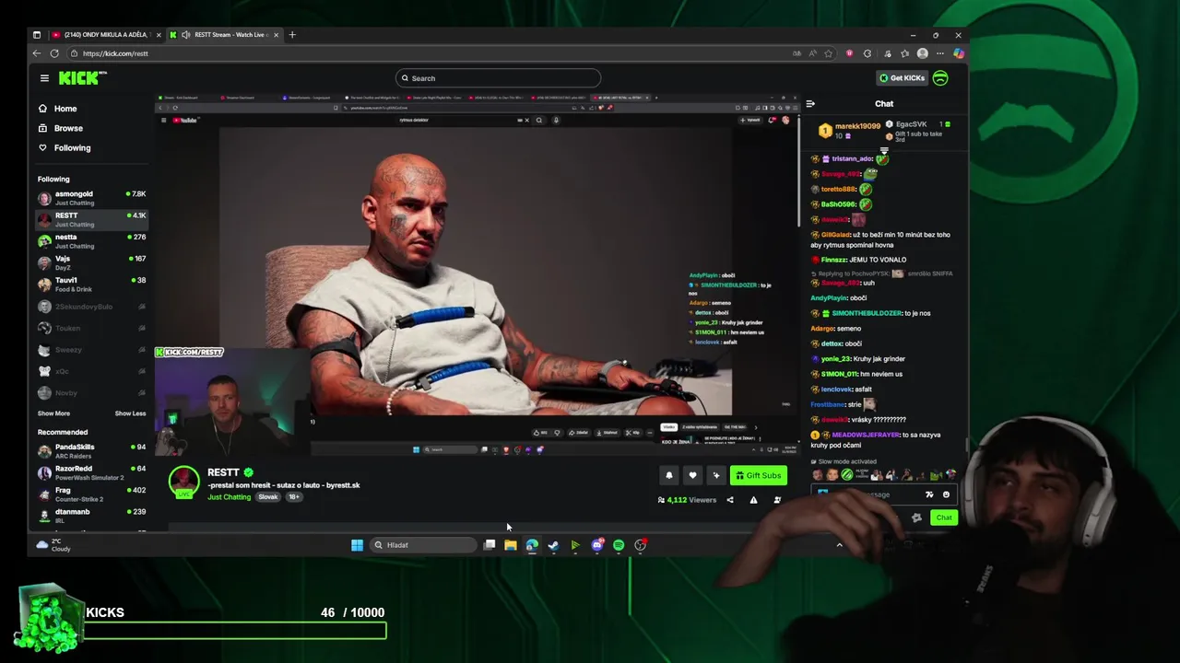Click the first face emote in quick emotes

point(817,475)
